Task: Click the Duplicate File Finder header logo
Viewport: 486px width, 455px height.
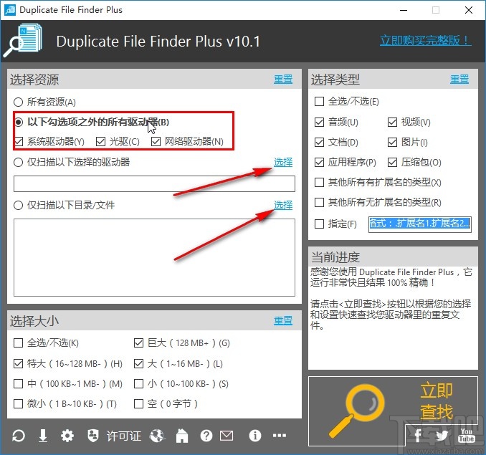Action: click(x=23, y=41)
